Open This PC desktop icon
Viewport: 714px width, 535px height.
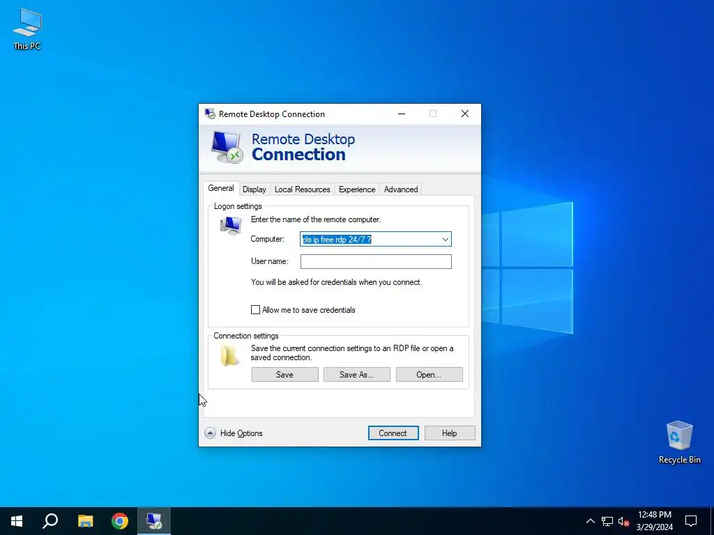pyautogui.click(x=27, y=29)
